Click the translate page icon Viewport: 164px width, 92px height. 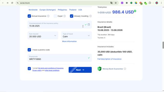(111, 3)
